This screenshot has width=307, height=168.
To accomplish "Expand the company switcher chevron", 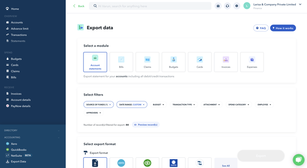I will (300, 4).
